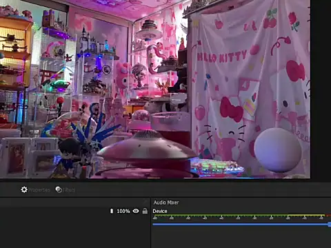Click the dock panel float icon above lock
Viewport: 331px width, 248px height.
point(145,202)
